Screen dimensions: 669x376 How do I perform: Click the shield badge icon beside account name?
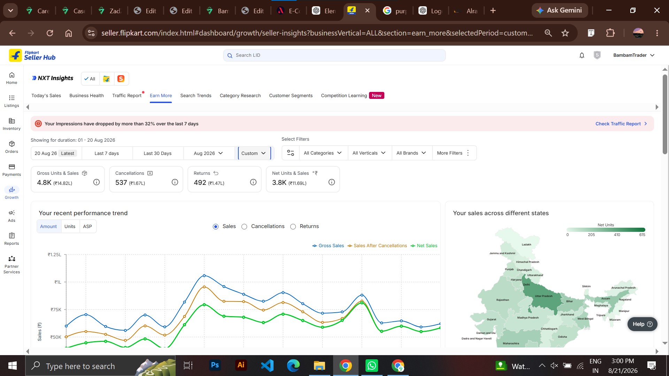(x=597, y=55)
